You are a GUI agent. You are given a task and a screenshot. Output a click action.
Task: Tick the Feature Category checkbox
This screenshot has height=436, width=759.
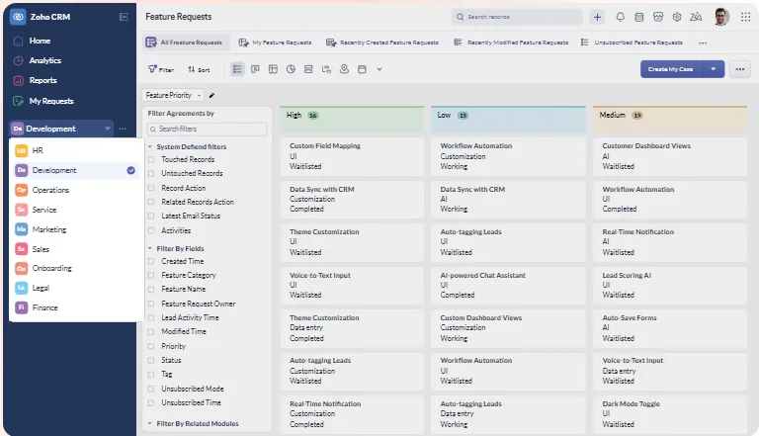[151, 275]
